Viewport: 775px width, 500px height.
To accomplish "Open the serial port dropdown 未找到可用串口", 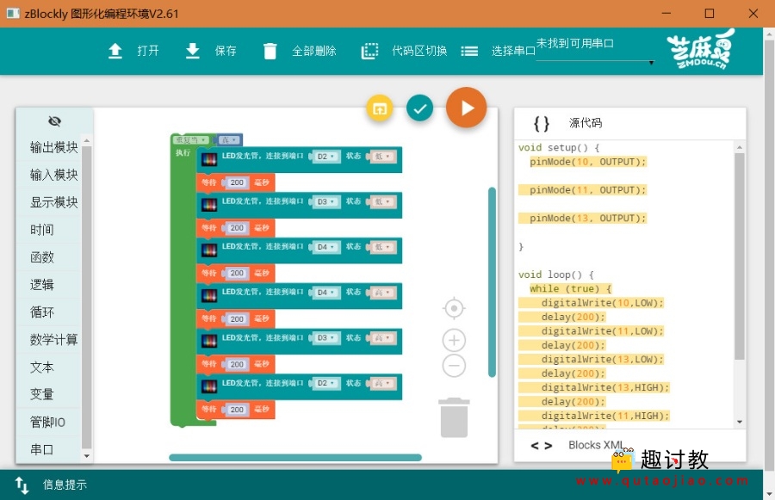I will [x=595, y=51].
